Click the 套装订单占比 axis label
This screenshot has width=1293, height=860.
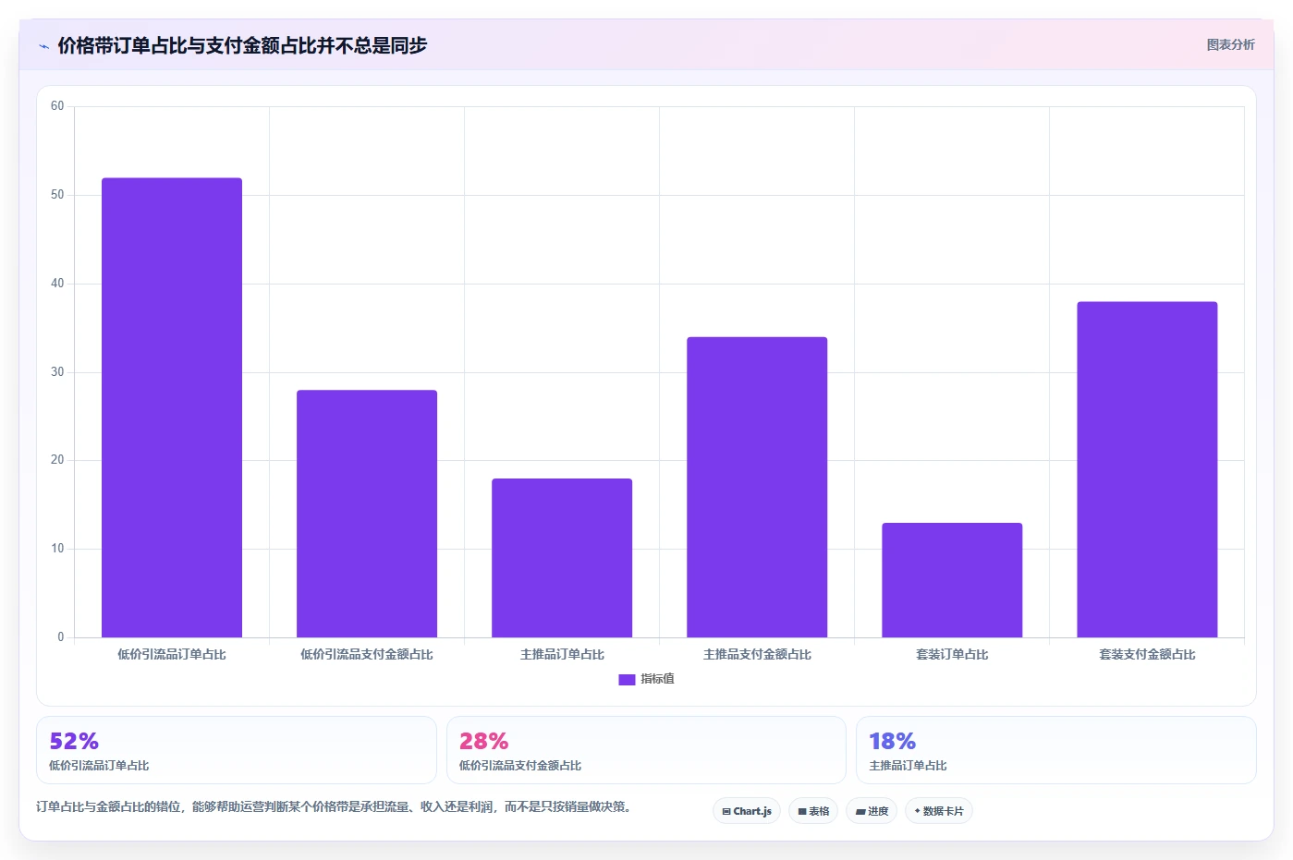(x=952, y=654)
